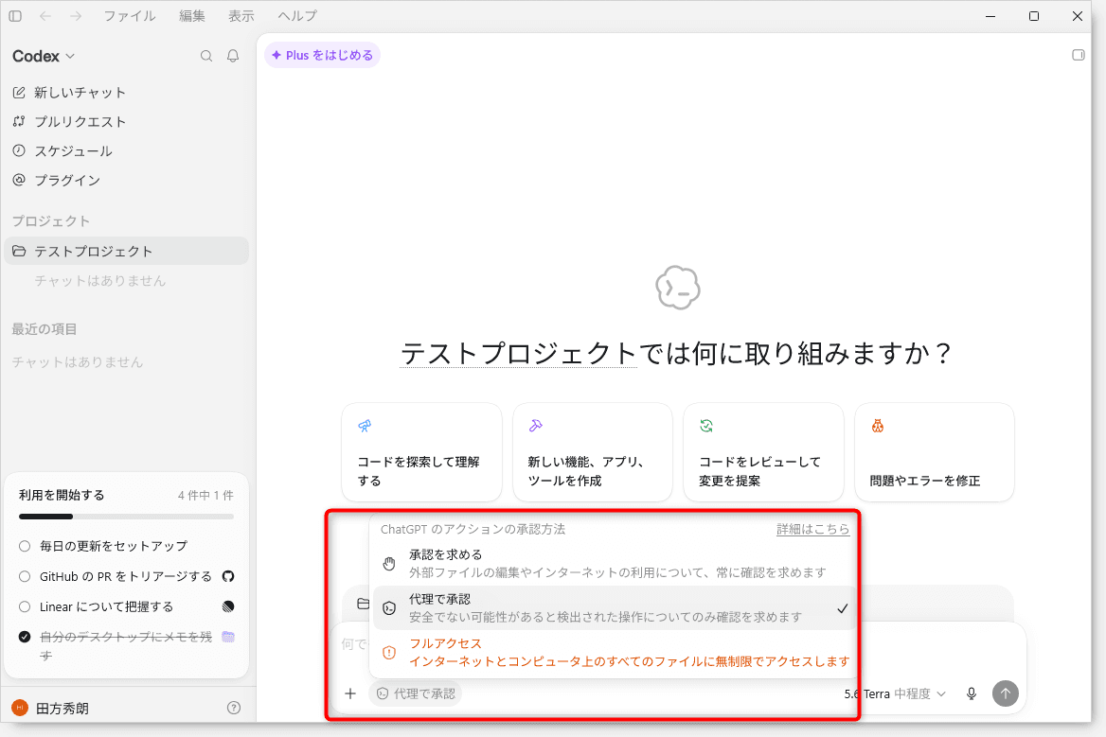
Task: Click the 最近の項目 section label
Action: [x=45, y=329]
